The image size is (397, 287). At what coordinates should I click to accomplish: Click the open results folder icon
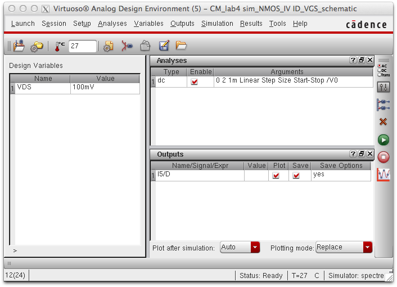(x=181, y=45)
